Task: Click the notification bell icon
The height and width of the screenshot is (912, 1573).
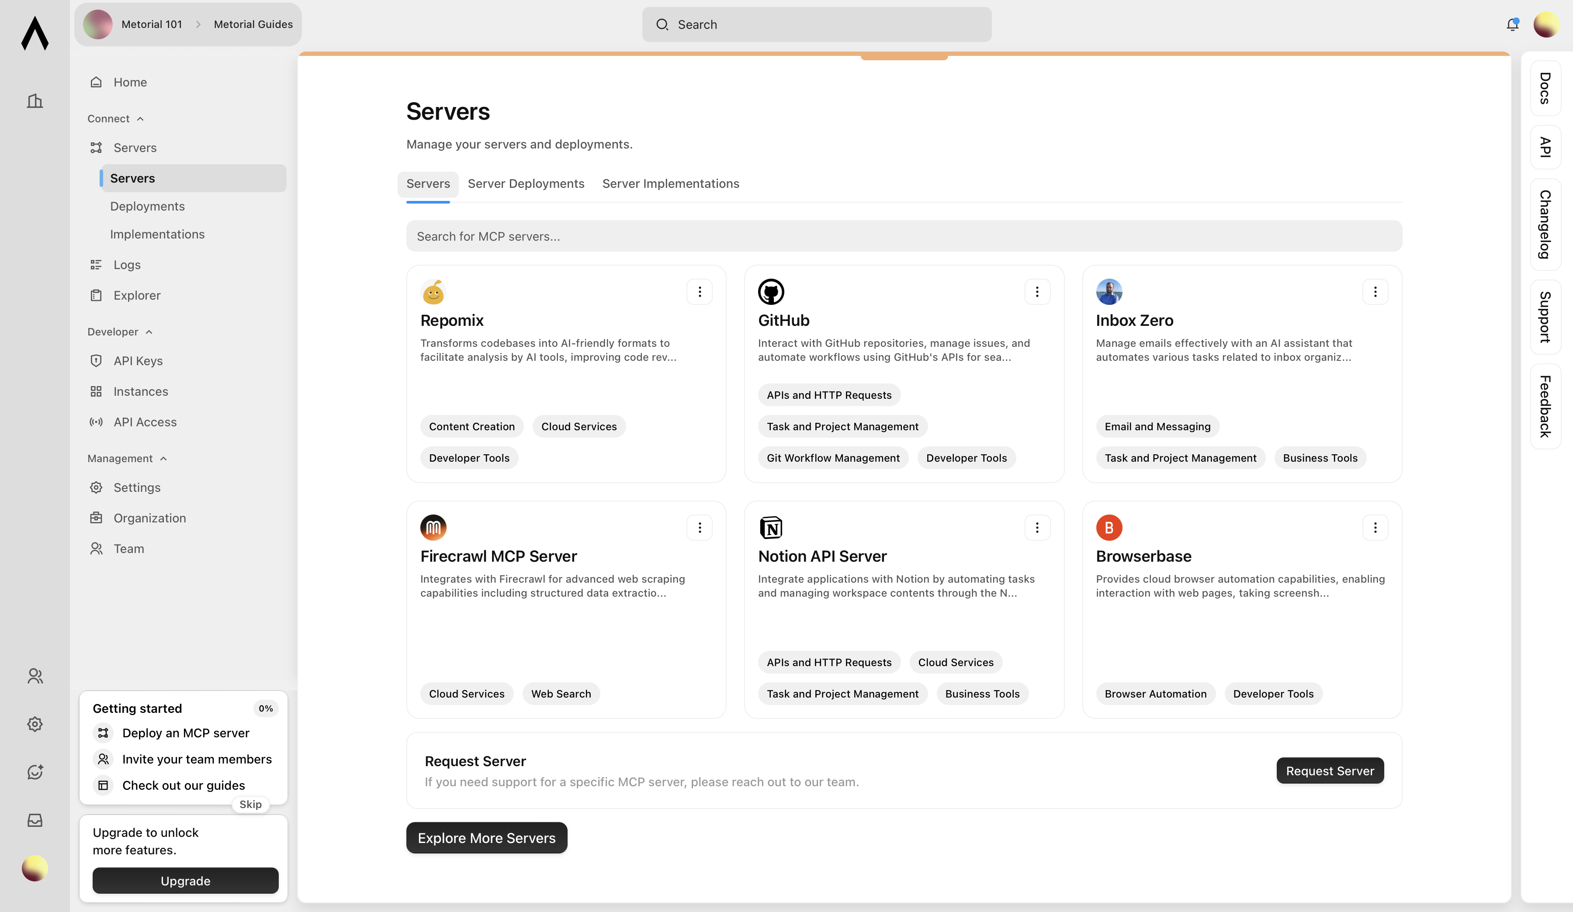Action: (1512, 24)
